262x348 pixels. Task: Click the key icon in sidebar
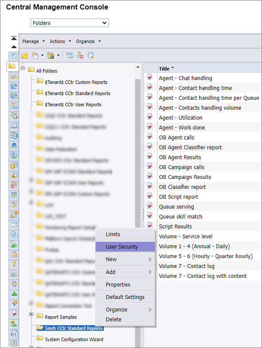14,264
